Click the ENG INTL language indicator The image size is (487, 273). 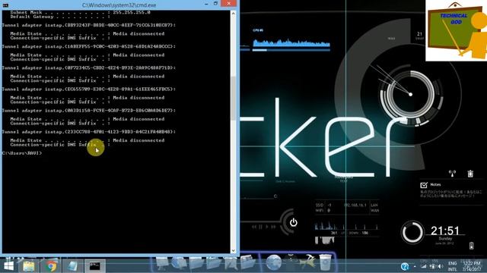[x=453, y=266]
